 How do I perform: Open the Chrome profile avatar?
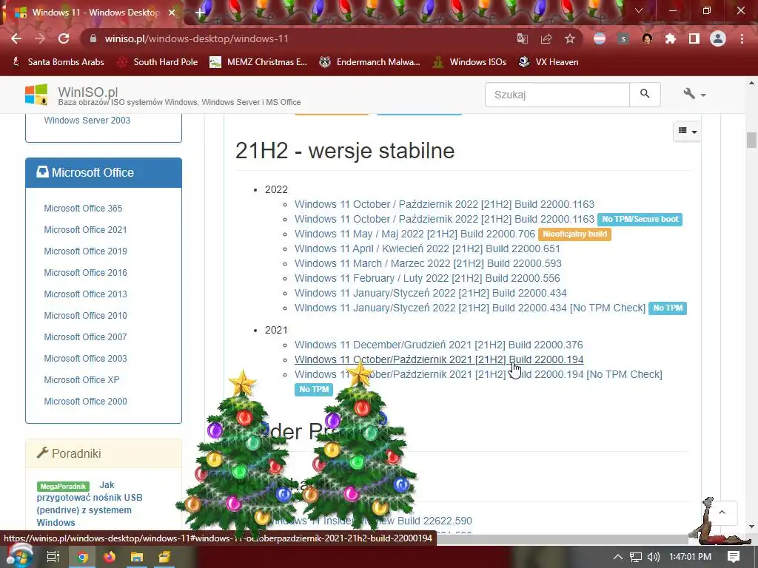pos(718,38)
